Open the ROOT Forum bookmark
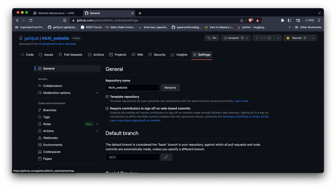336x189 pixels. click(x=91, y=27)
